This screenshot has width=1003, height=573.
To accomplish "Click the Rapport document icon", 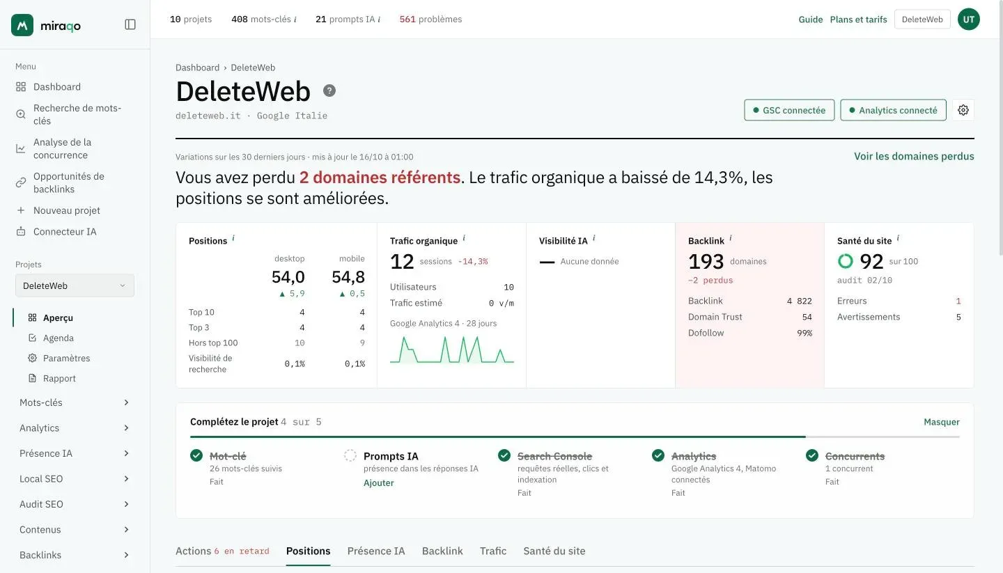I will click(32, 378).
